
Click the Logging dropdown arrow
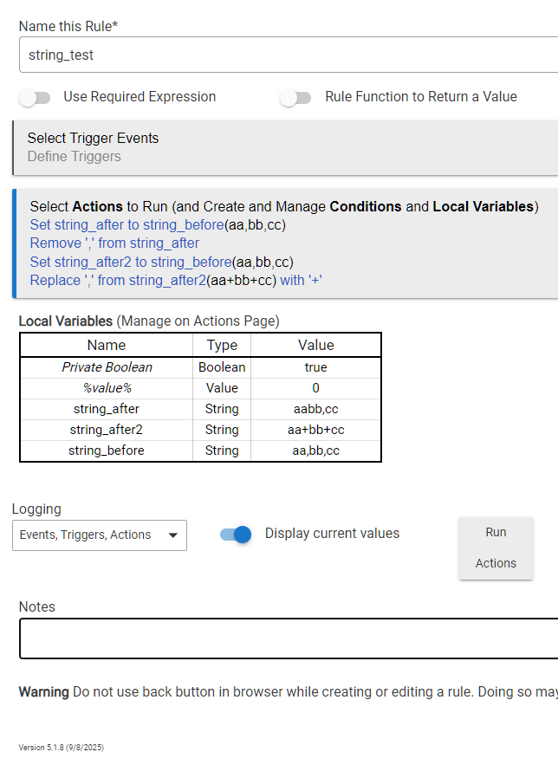172,535
